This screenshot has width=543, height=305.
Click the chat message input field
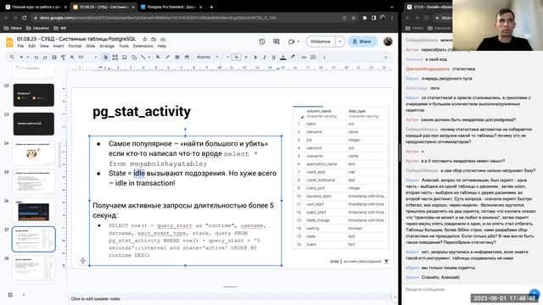coord(466,290)
